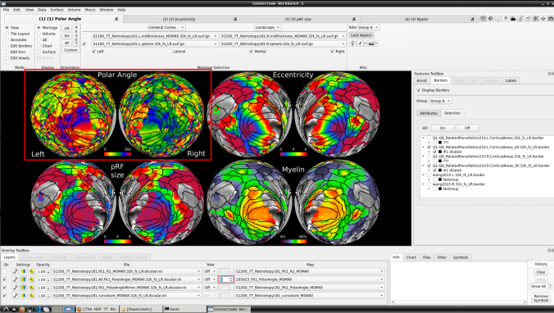Turn all borders Off
Viewport: 554px width, 313px height.
tap(467, 129)
